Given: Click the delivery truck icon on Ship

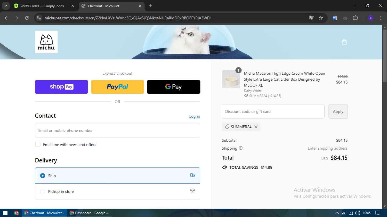Looking at the screenshot, I should 192,175.
